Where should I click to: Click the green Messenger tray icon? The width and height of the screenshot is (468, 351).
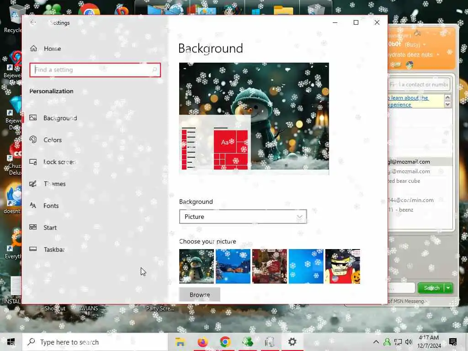pyautogui.click(x=387, y=342)
